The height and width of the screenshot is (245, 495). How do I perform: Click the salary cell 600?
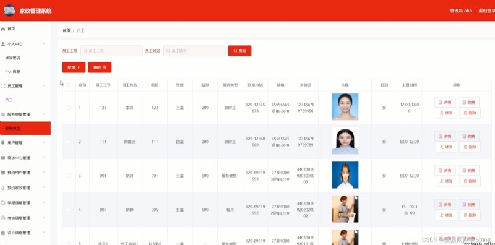(x=205, y=176)
